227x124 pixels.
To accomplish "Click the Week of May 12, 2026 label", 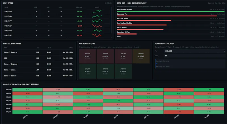I will coord(217,3).
